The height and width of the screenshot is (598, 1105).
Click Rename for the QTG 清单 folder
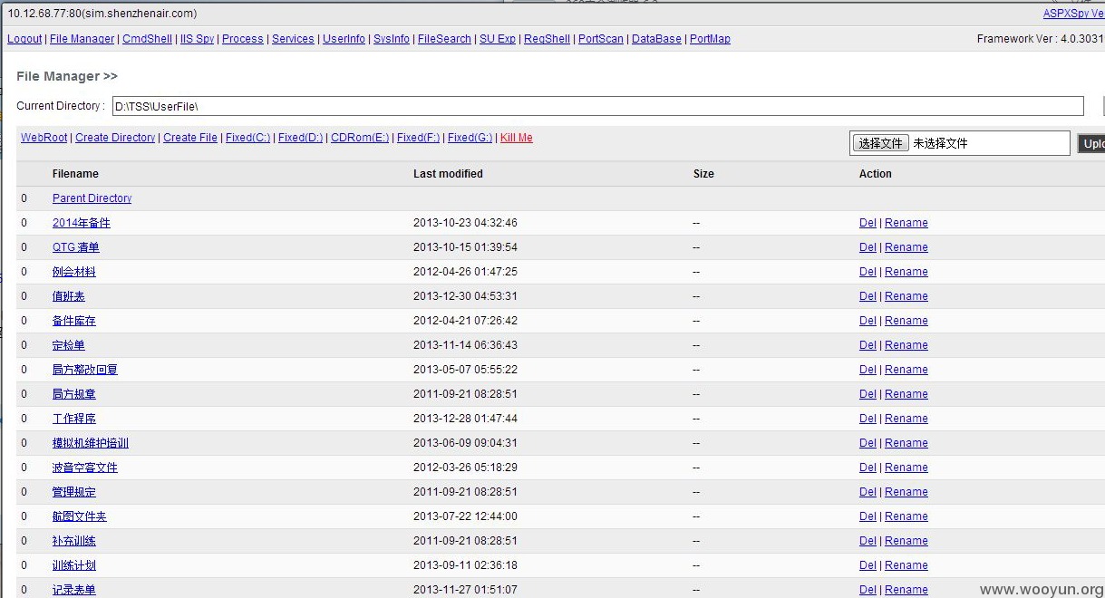906,247
